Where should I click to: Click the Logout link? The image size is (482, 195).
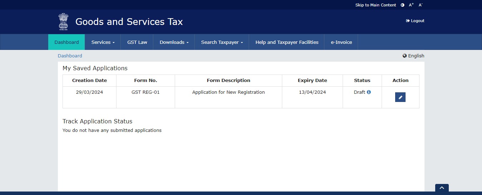tap(415, 21)
